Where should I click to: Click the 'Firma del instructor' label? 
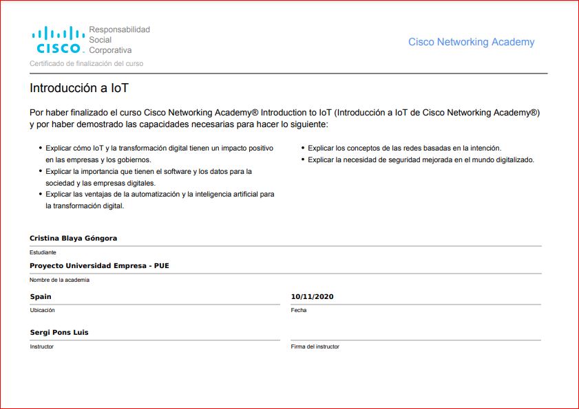click(x=315, y=346)
